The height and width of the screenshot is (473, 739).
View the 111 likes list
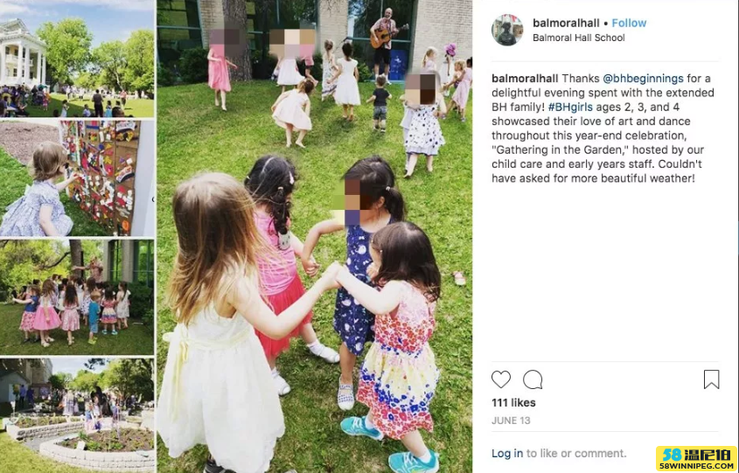513,403
